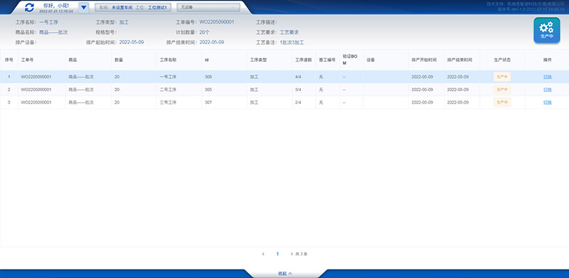Image resolution: width=569 pixels, height=278 pixels.
Task: Click the 工序道数 column header
Action: (x=304, y=60)
